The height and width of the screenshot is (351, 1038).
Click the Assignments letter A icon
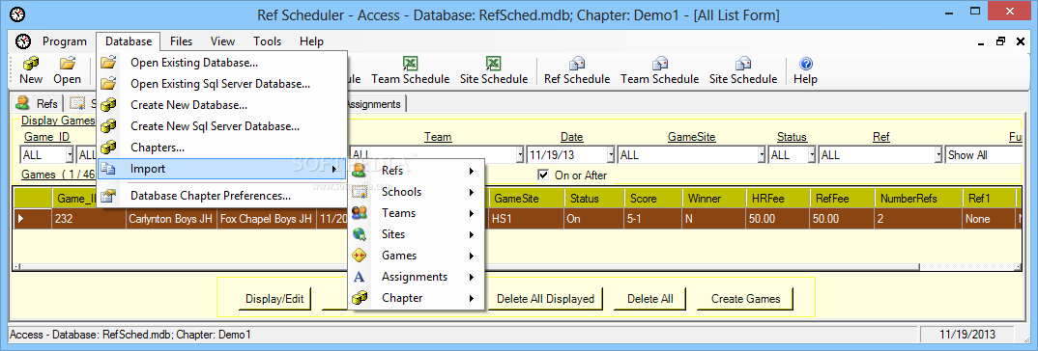pos(360,277)
